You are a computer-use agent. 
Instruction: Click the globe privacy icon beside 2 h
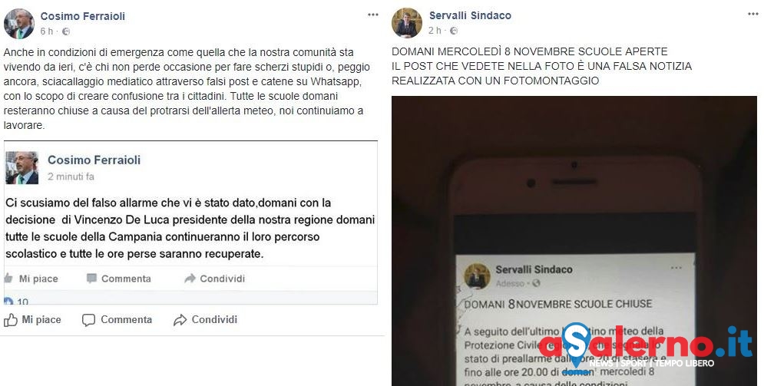point(453,31)
